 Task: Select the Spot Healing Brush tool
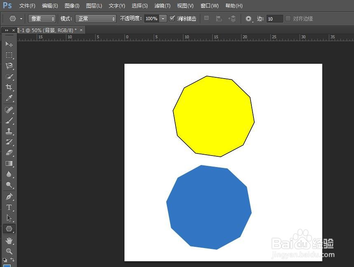[x=9, y=110]
